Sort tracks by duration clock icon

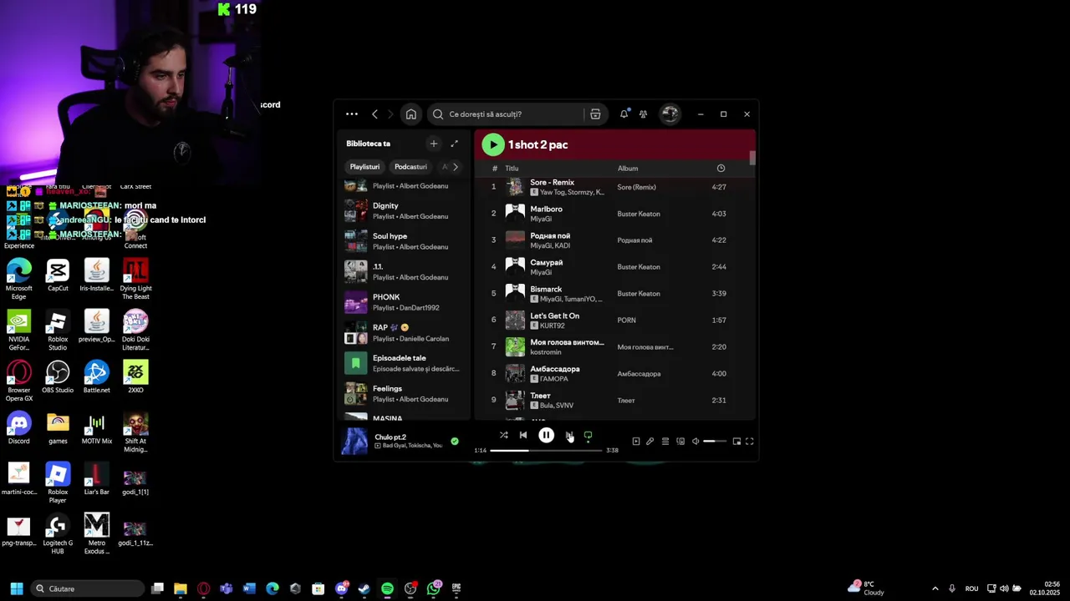(721, 169)
